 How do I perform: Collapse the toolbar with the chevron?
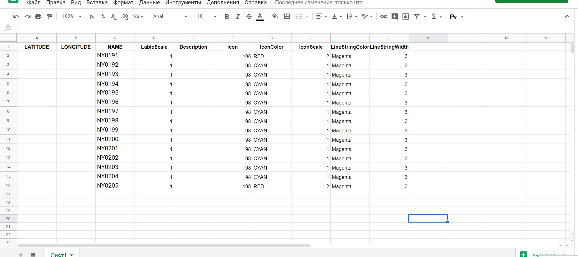[x=567, y=16]
